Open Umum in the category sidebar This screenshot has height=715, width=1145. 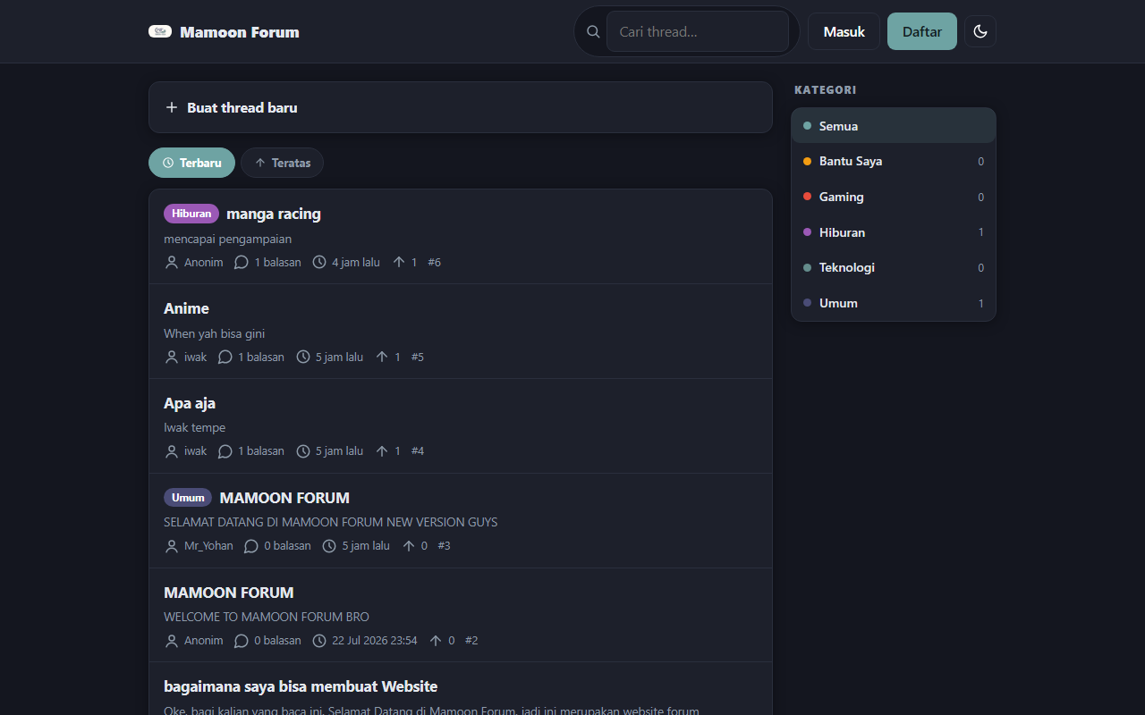[894, 303]
